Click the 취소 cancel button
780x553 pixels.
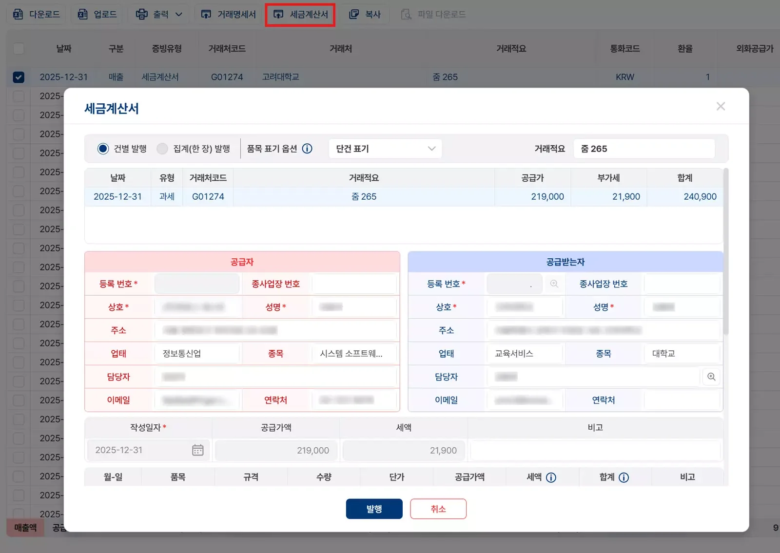[x=438, y=508]
